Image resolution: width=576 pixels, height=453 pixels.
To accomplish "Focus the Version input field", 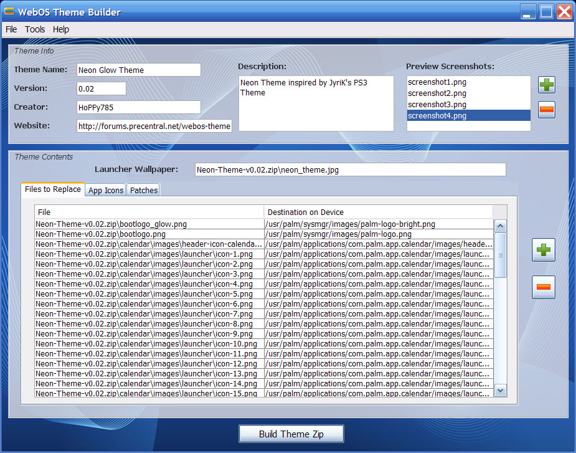I will coord(101,88).
